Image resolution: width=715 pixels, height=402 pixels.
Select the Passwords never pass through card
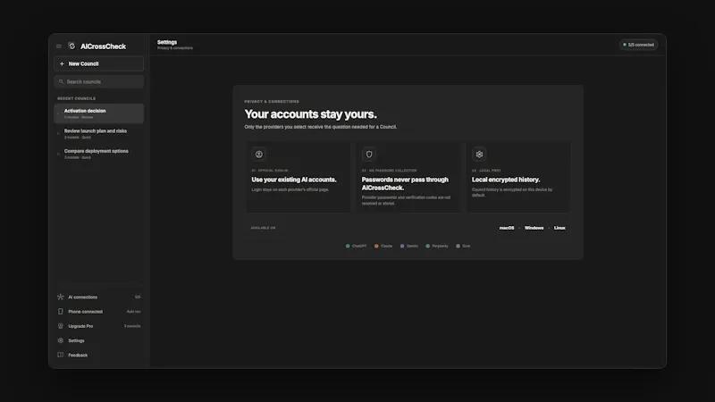(408, 177)
